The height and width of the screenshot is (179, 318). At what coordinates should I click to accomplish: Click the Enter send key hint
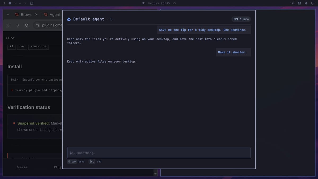[x=76, y=161]
